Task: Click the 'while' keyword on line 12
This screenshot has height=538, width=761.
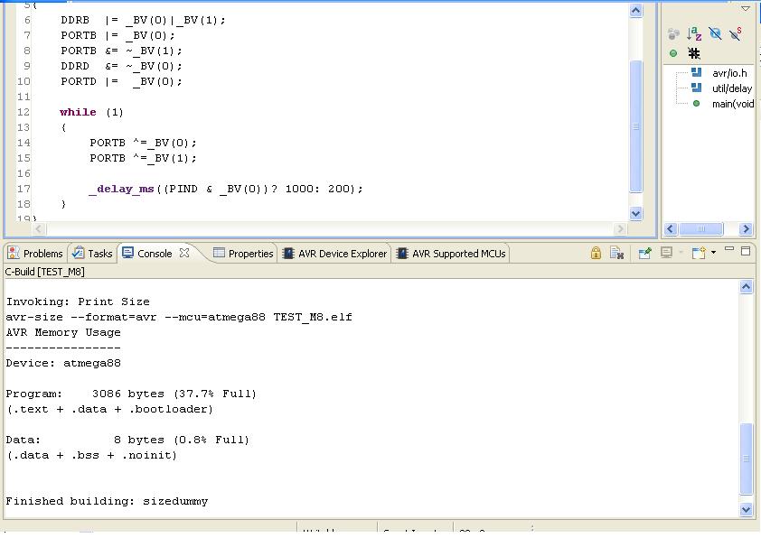Action: pyautogui.click(x=78, y=112)
